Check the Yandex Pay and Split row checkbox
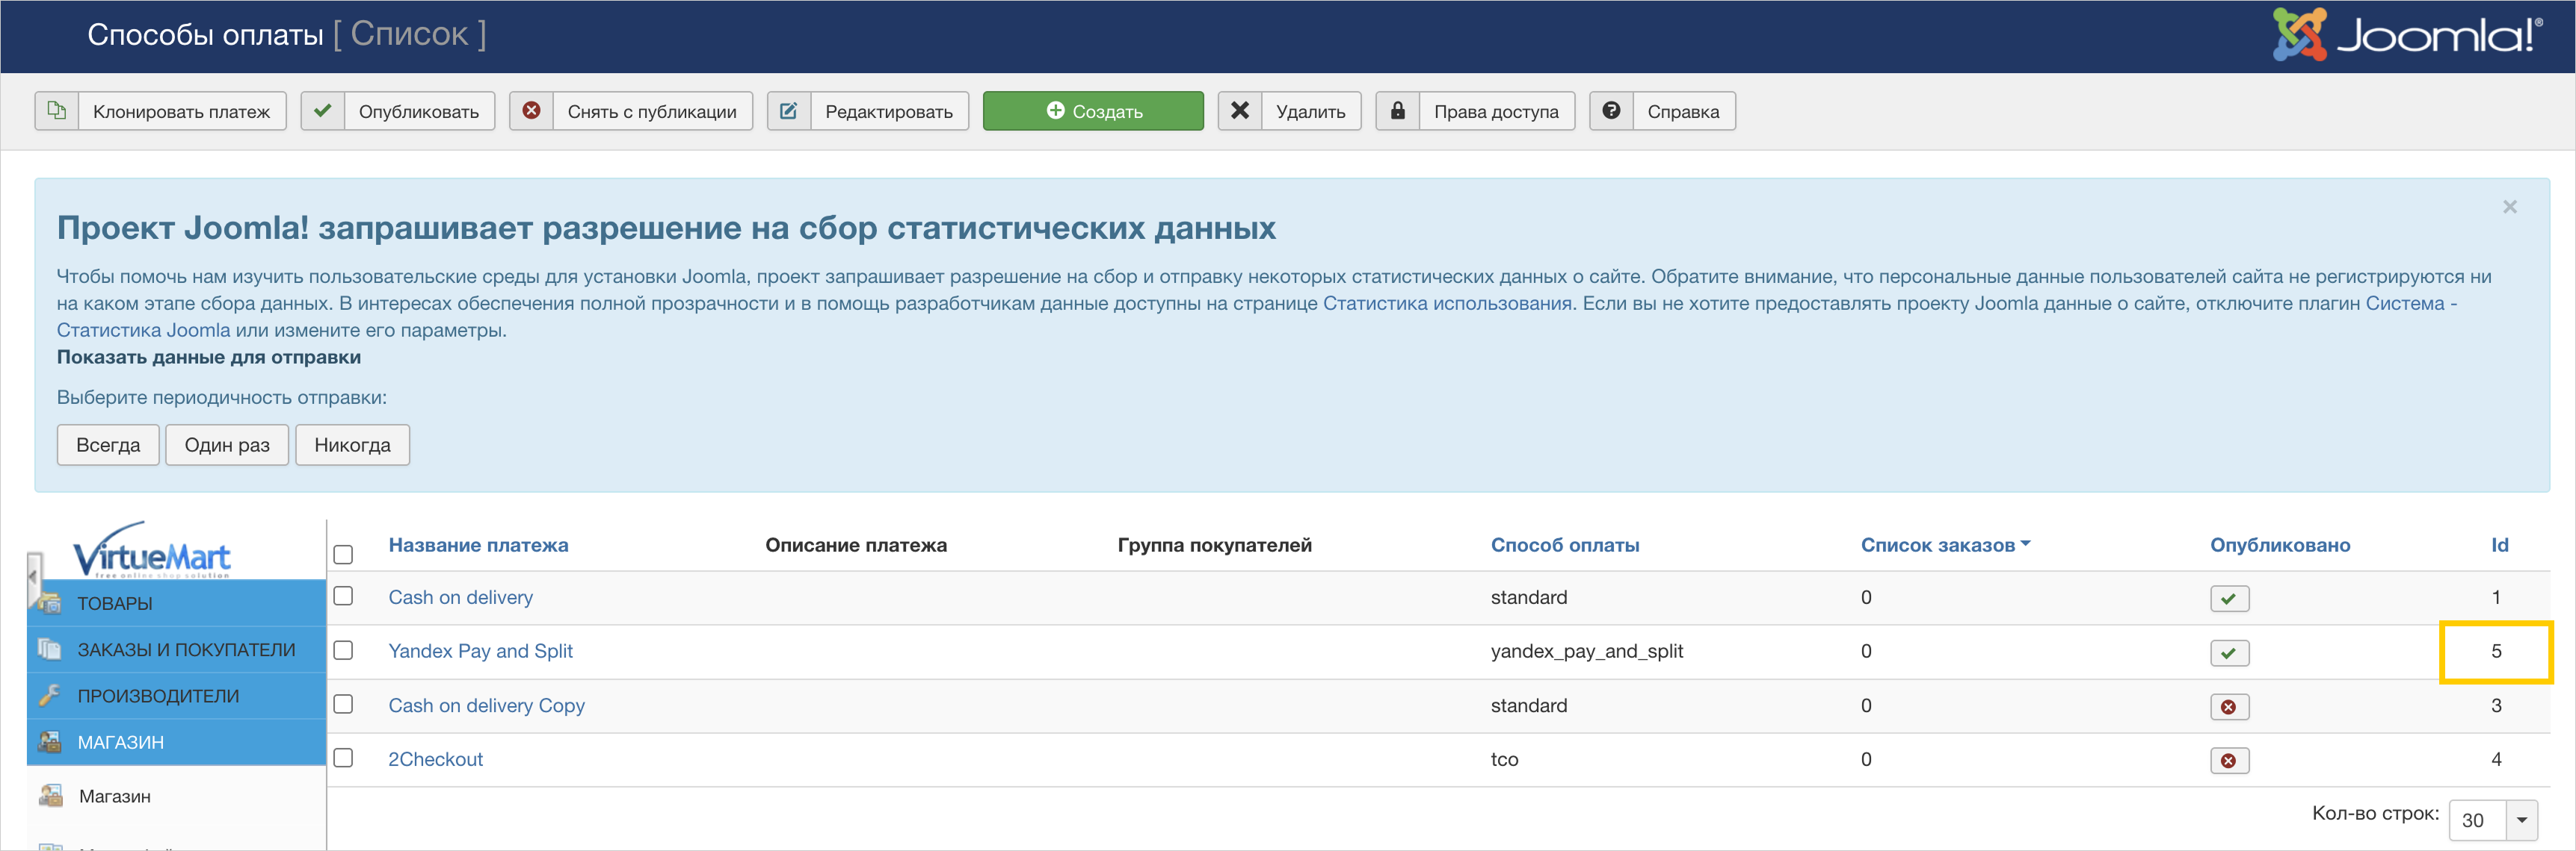The image size is (2576, 851). click(343, 650)
